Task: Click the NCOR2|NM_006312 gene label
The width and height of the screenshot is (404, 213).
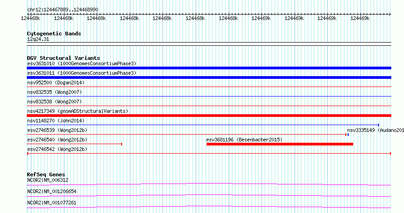Action: click(48, 180)
